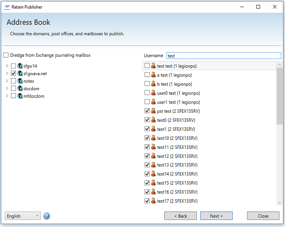Click the notes domain globe icon
The width and height of the screenshot is (285, 227).
20,81
